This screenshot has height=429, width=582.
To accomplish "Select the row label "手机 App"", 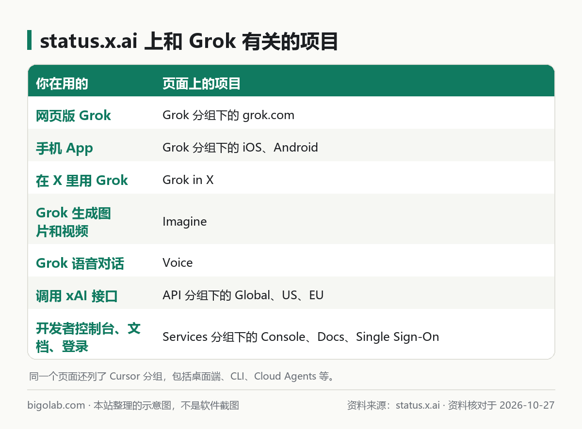I will pos(65,148).
